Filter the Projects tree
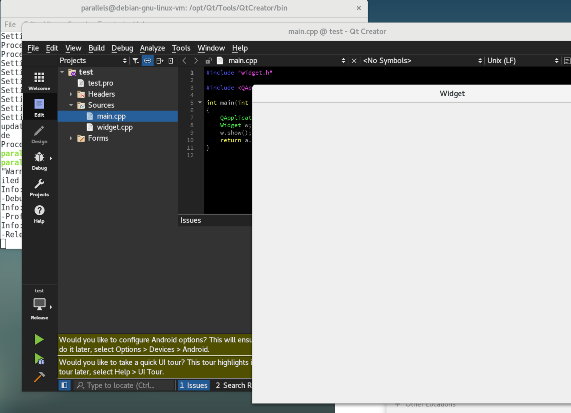The image size is (571, 413). pos(135,60)
